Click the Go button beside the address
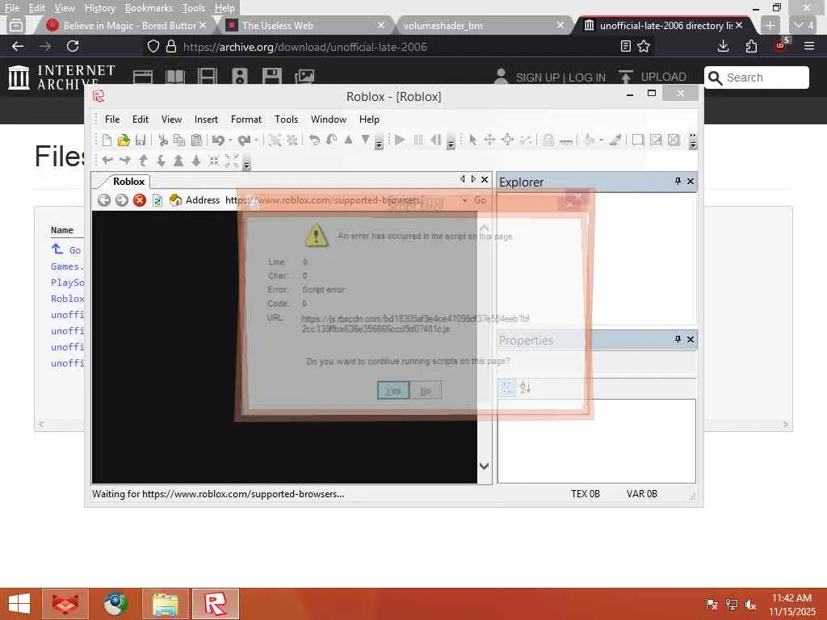Screen dimensions: 827x620 click(x=480, y=200)
